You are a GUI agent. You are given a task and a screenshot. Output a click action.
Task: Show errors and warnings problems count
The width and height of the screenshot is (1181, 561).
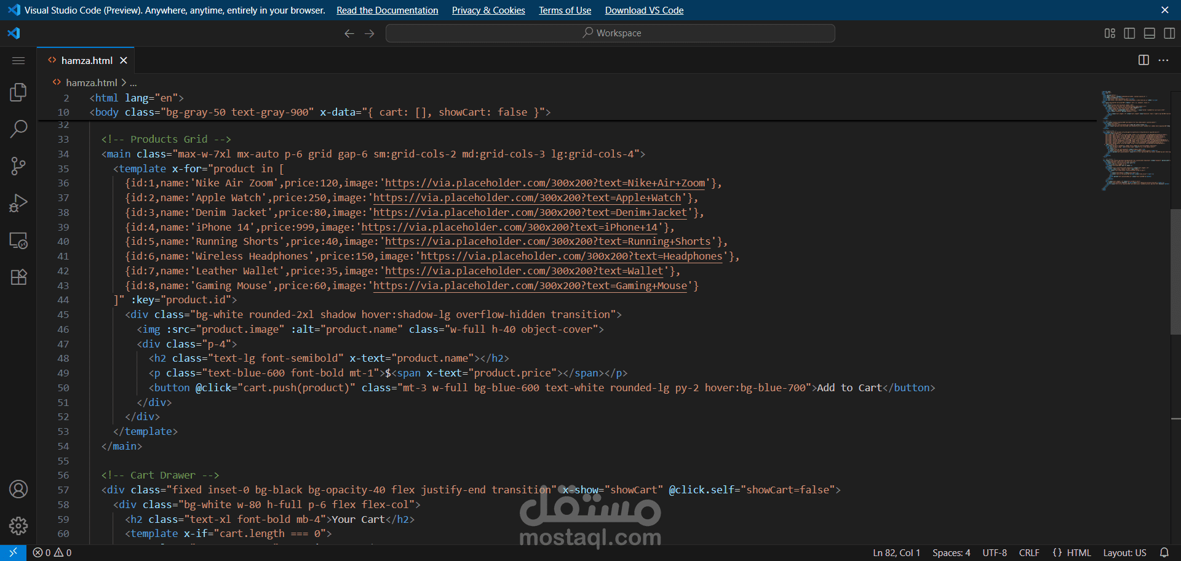[x=52, y=552]
